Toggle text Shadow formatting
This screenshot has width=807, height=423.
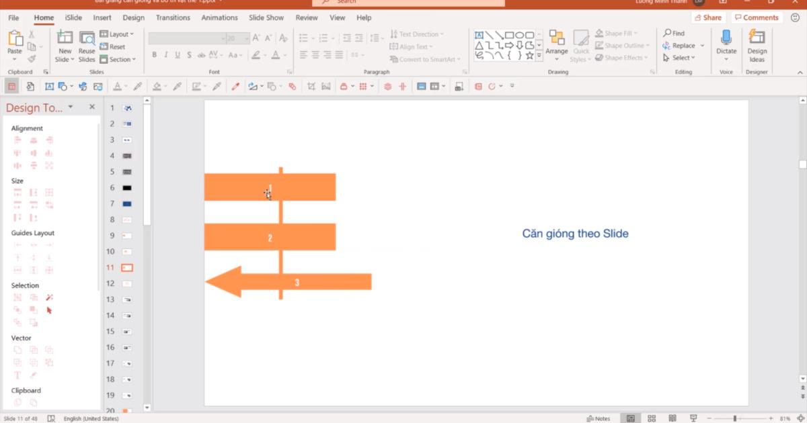189,55
